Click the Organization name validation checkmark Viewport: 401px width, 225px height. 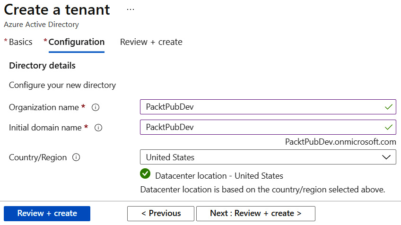pos(389,107)
